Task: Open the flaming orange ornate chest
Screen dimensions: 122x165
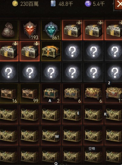Action: pyautogui.click(x=51, y=51)
